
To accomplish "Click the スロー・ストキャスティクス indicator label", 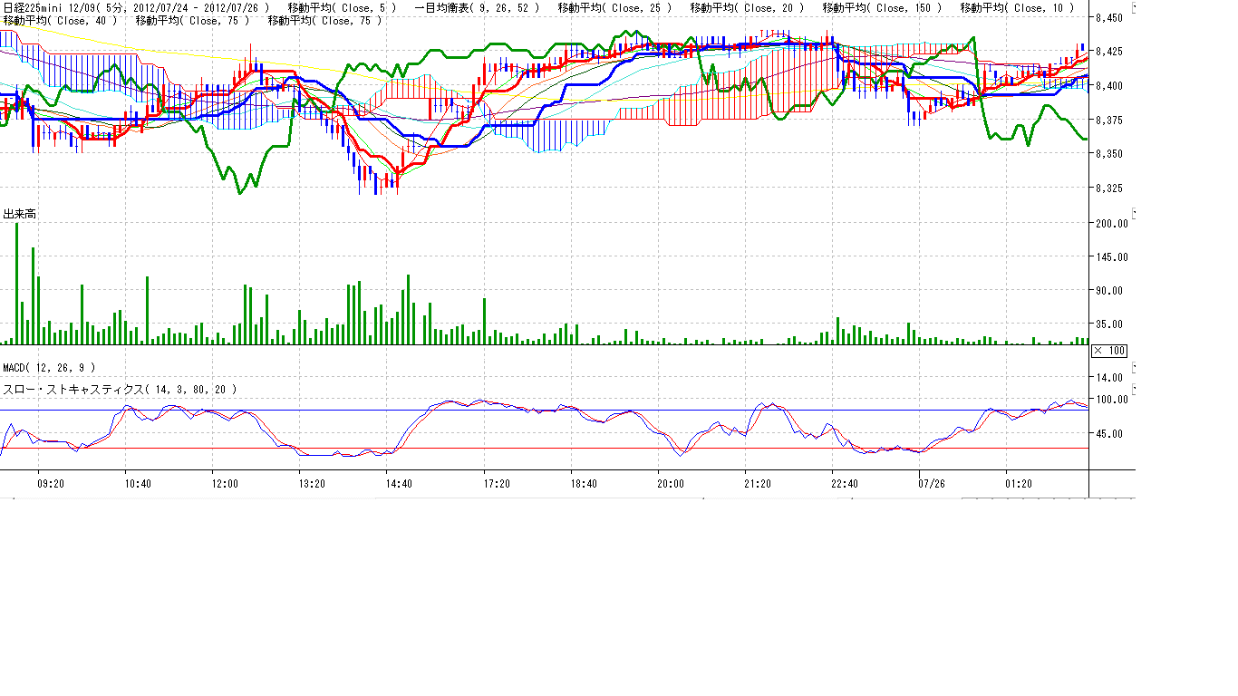I will [120, 389].
